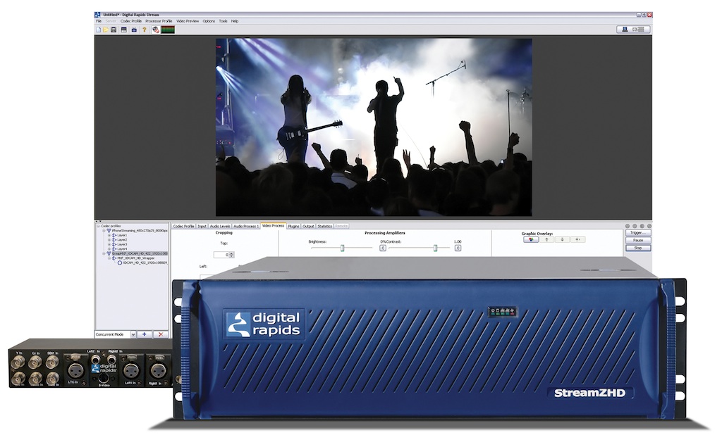The height and width of the screenshot is (442, 722).
Task: Click the yellow question mark help icon
Action: (x=144, y=30)
